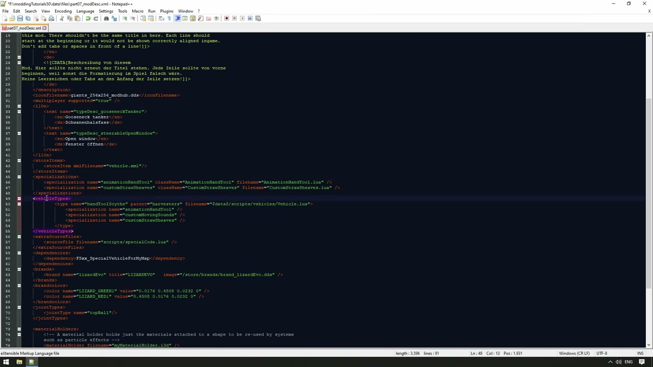
Task: Click Stop Recording macro icon
Action: coord(234,18)
